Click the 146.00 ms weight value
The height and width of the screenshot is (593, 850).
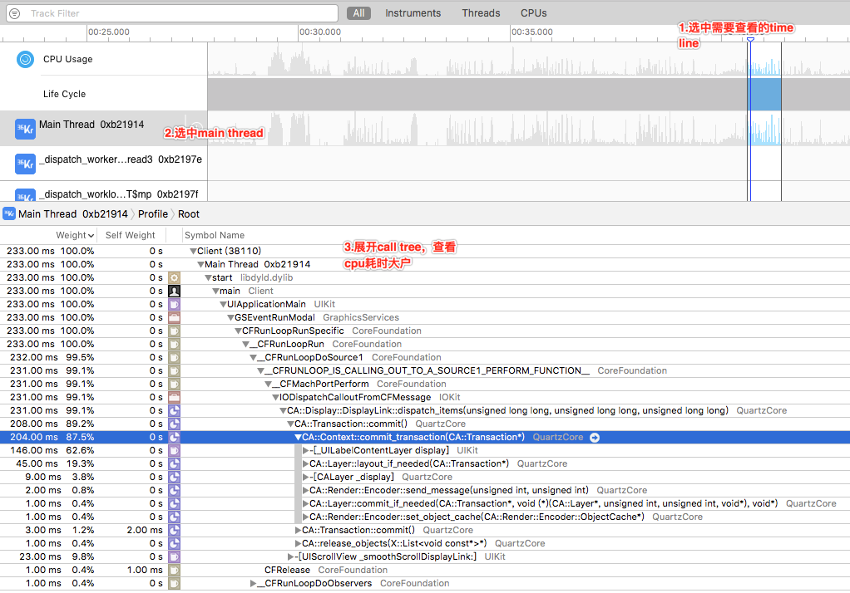click(35, 451)
